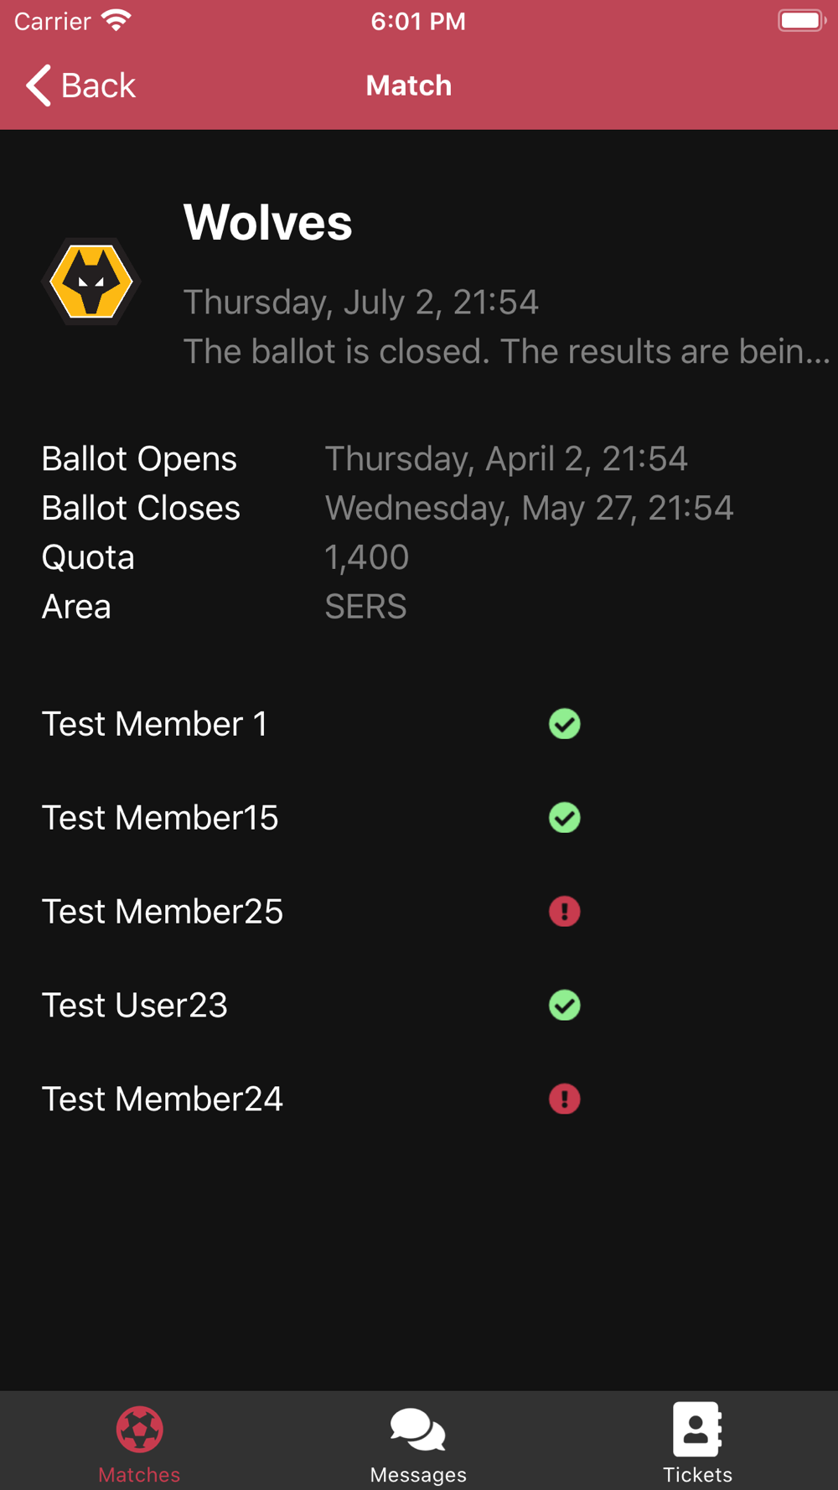This screenshot has height=1490, width=838.
Task: Tap the Quota value 1,400
Action: click(367, 557)
